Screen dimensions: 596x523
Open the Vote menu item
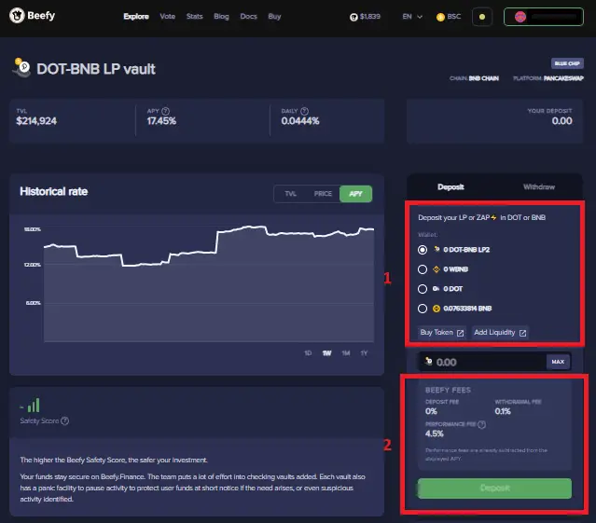tap(167, 17)
